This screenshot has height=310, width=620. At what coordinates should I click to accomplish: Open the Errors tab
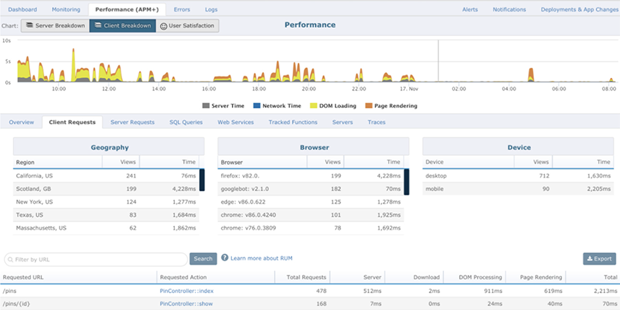tap(182, 10)
